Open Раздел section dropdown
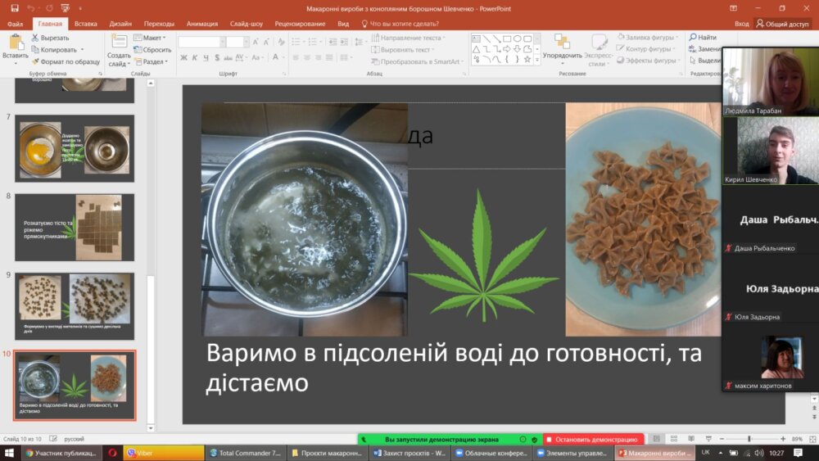This screenshot has width=819, height=461. [152, 61]
